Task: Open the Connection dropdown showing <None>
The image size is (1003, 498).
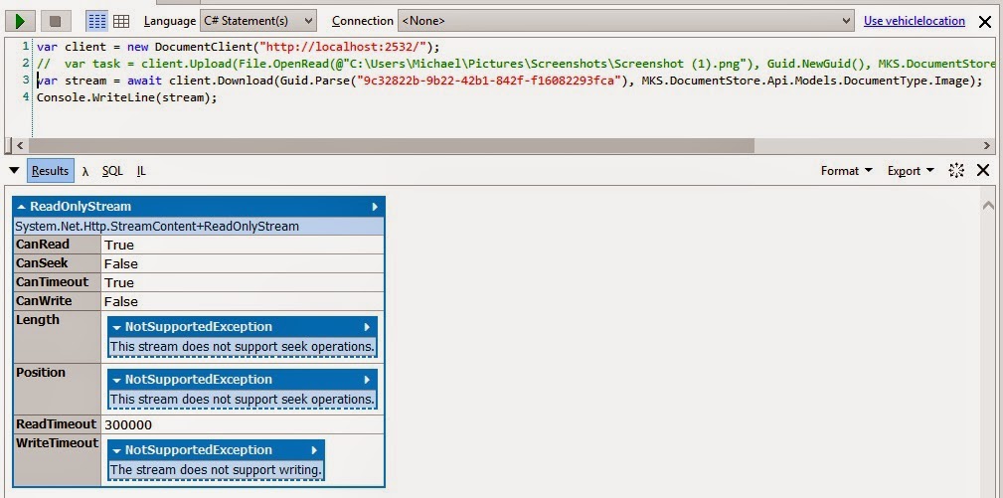Action: click(626, 21)
